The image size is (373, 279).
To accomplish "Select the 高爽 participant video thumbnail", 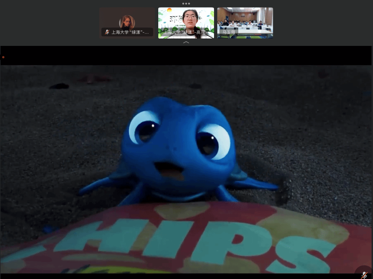I will [x=186, y=20].
